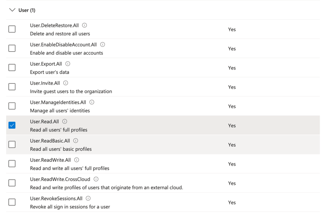The image size is (321, 215).
Task: Click info icon next to User.DeleteRestore.All
Action: 84,25
